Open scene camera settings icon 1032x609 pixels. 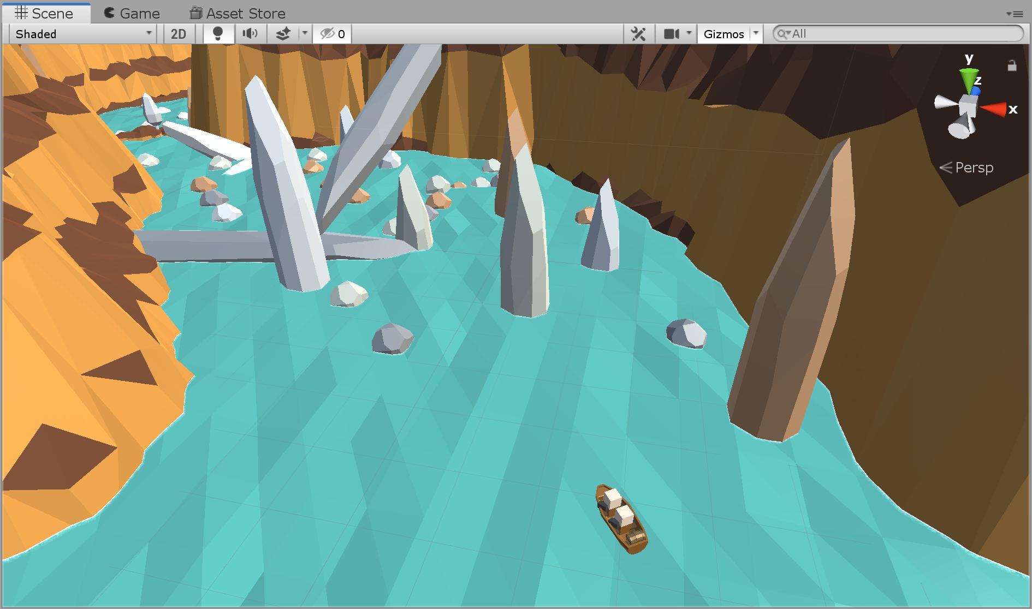[671, 34]
